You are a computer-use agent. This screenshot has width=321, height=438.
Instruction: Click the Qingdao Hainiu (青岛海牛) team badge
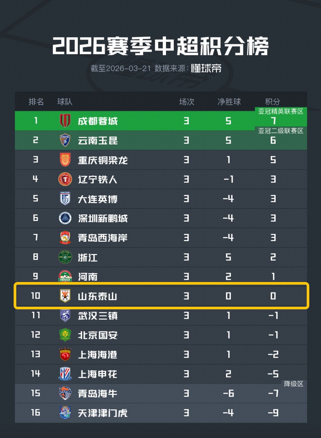pos(65,393)
